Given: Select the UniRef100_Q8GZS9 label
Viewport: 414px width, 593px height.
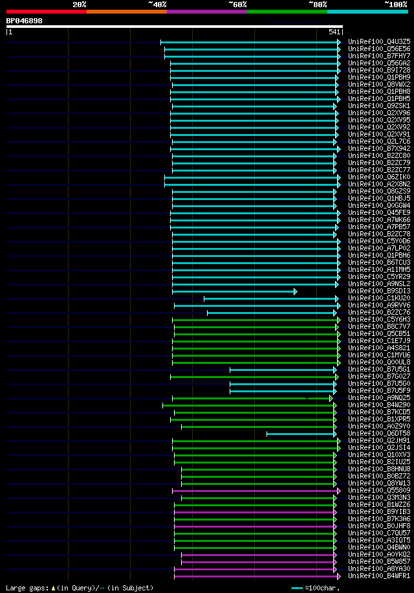Looking at the screenshot, I should point(379,192).
